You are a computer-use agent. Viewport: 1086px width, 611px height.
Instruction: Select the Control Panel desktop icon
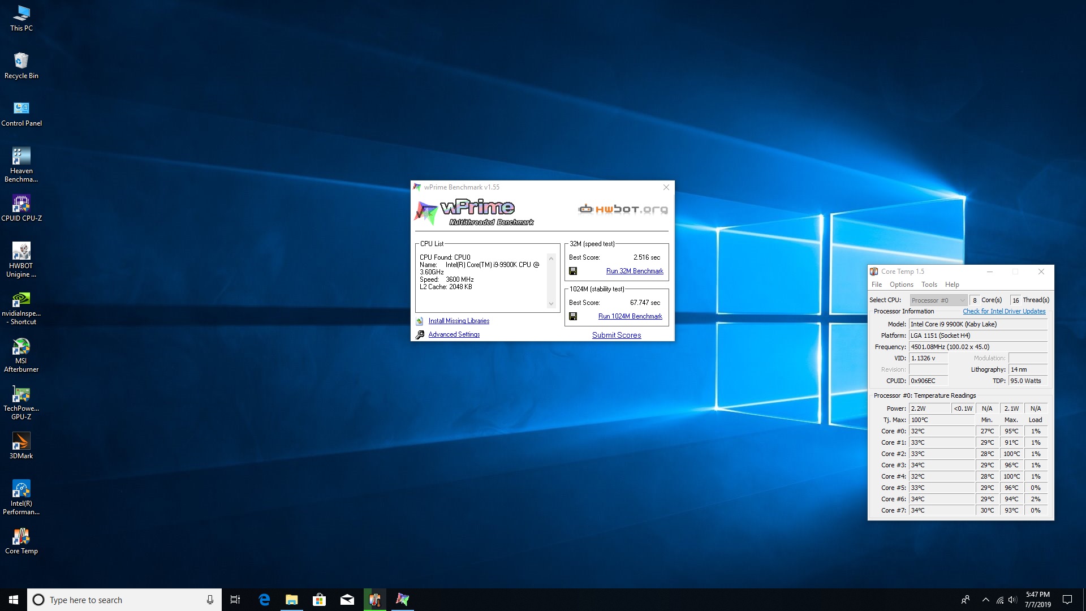21,113
